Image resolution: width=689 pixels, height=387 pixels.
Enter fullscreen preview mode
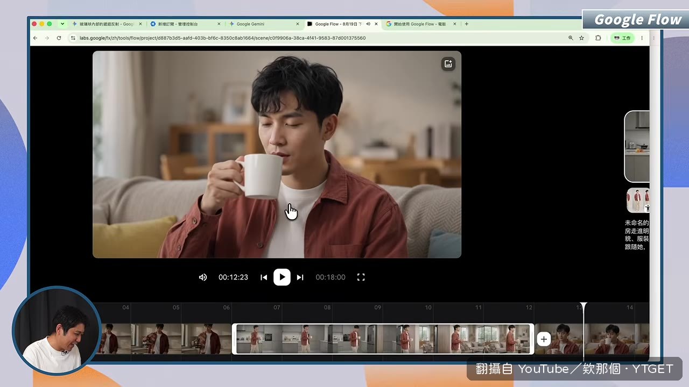(x=361, y=277)
